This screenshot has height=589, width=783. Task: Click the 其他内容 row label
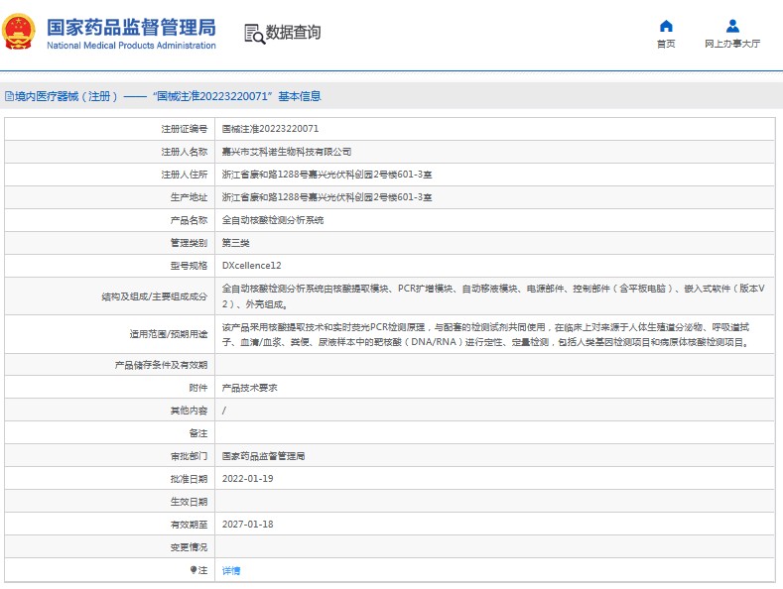pos(189,411)
